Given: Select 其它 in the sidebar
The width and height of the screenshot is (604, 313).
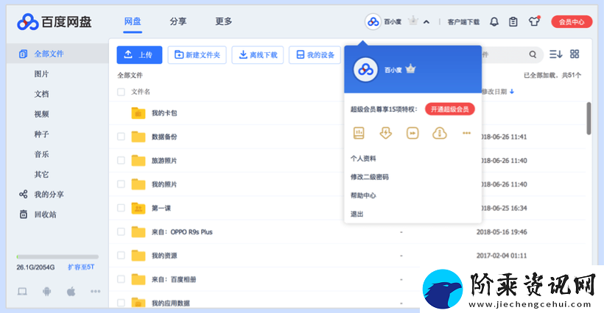Looking at the screenshot, I should (41, 174).
